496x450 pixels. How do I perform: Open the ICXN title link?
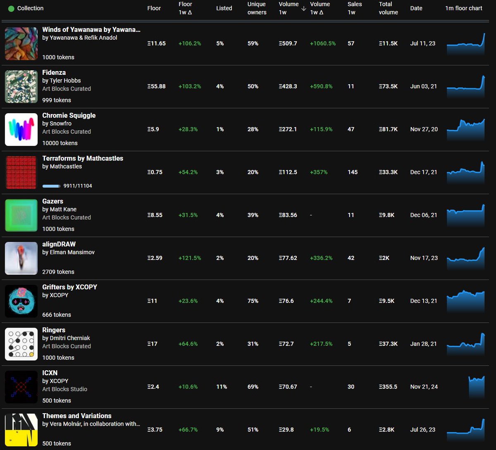tap(50, 374)
